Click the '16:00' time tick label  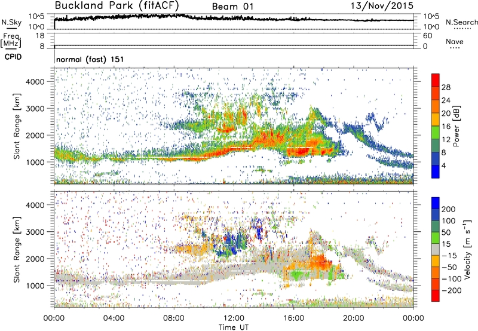pyautogui.click(x=293, y=318)
